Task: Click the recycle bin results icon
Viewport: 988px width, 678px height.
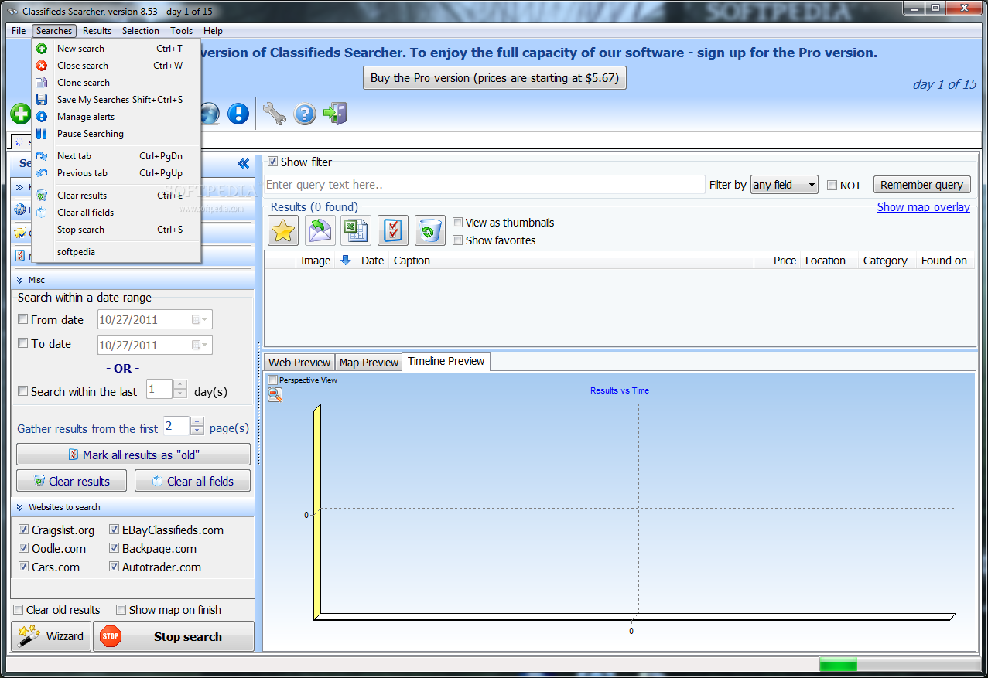Action: click(430, 230)
